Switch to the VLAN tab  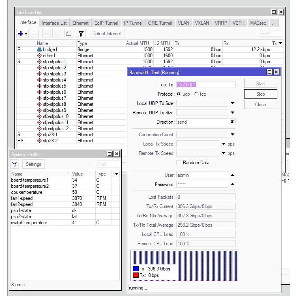click(183, 23)
